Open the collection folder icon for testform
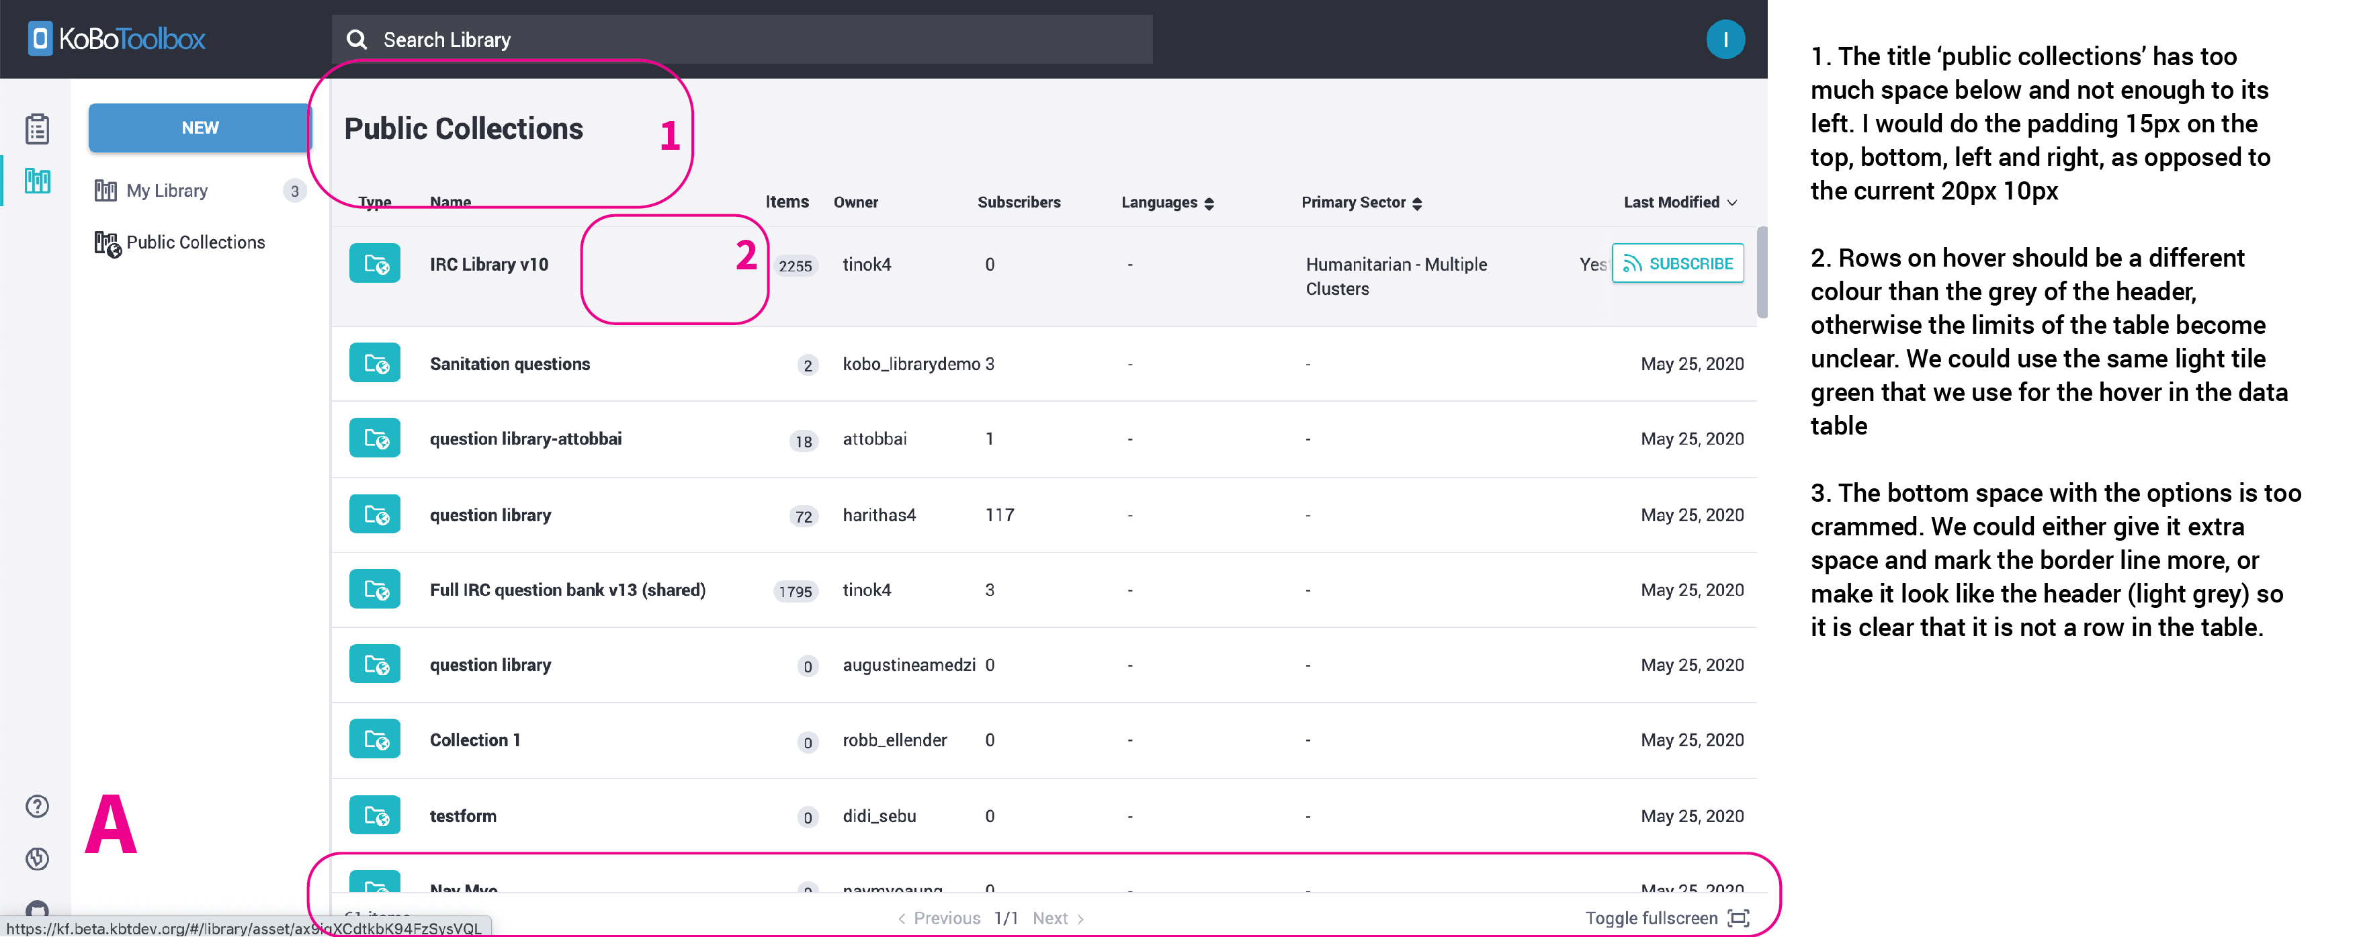 (374, 813)
